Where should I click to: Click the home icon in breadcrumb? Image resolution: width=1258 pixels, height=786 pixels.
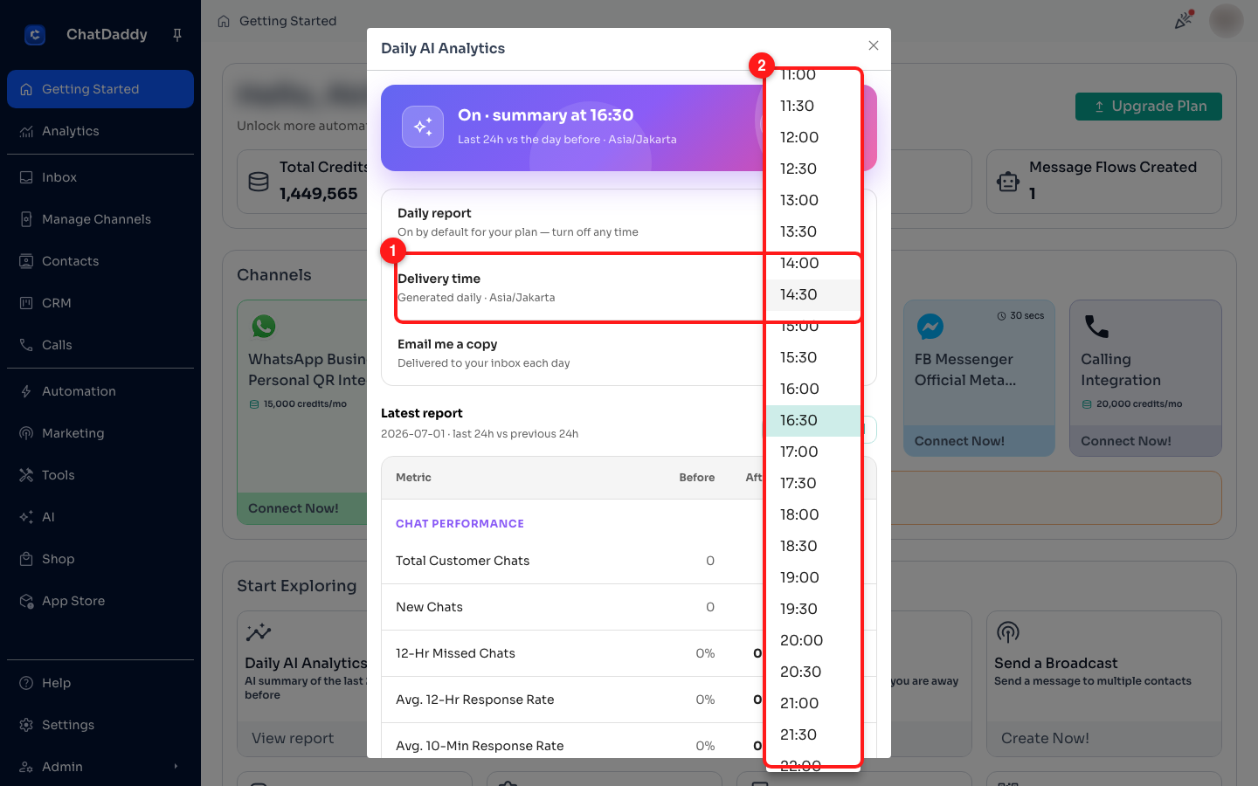224,21
